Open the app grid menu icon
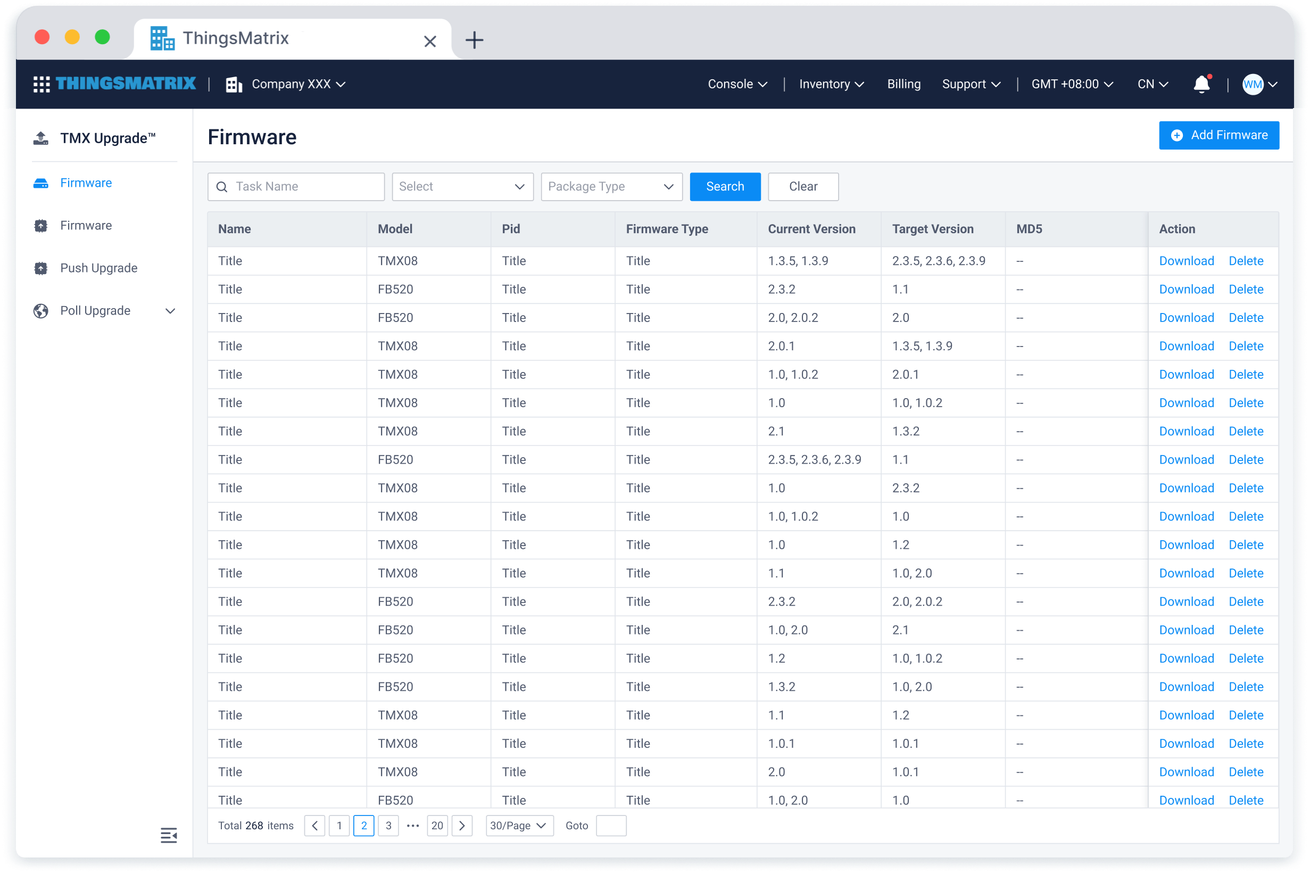1310x874 pixels. (41, 84)
